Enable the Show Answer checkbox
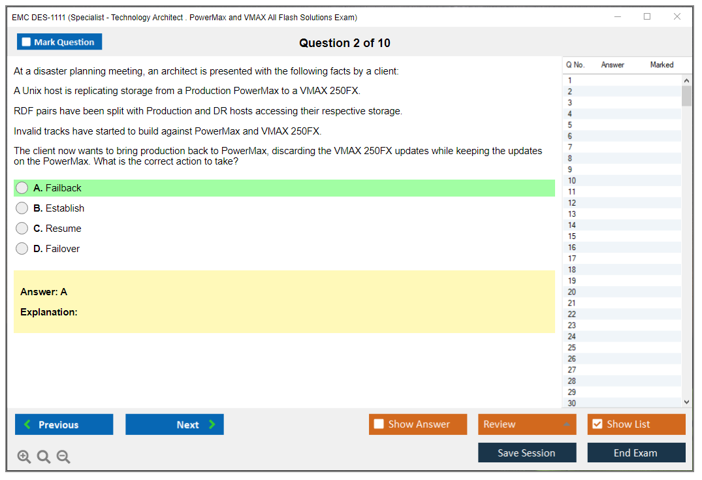Image resolution: width=702 pixels, height=480 pixels. pos(379,424)
